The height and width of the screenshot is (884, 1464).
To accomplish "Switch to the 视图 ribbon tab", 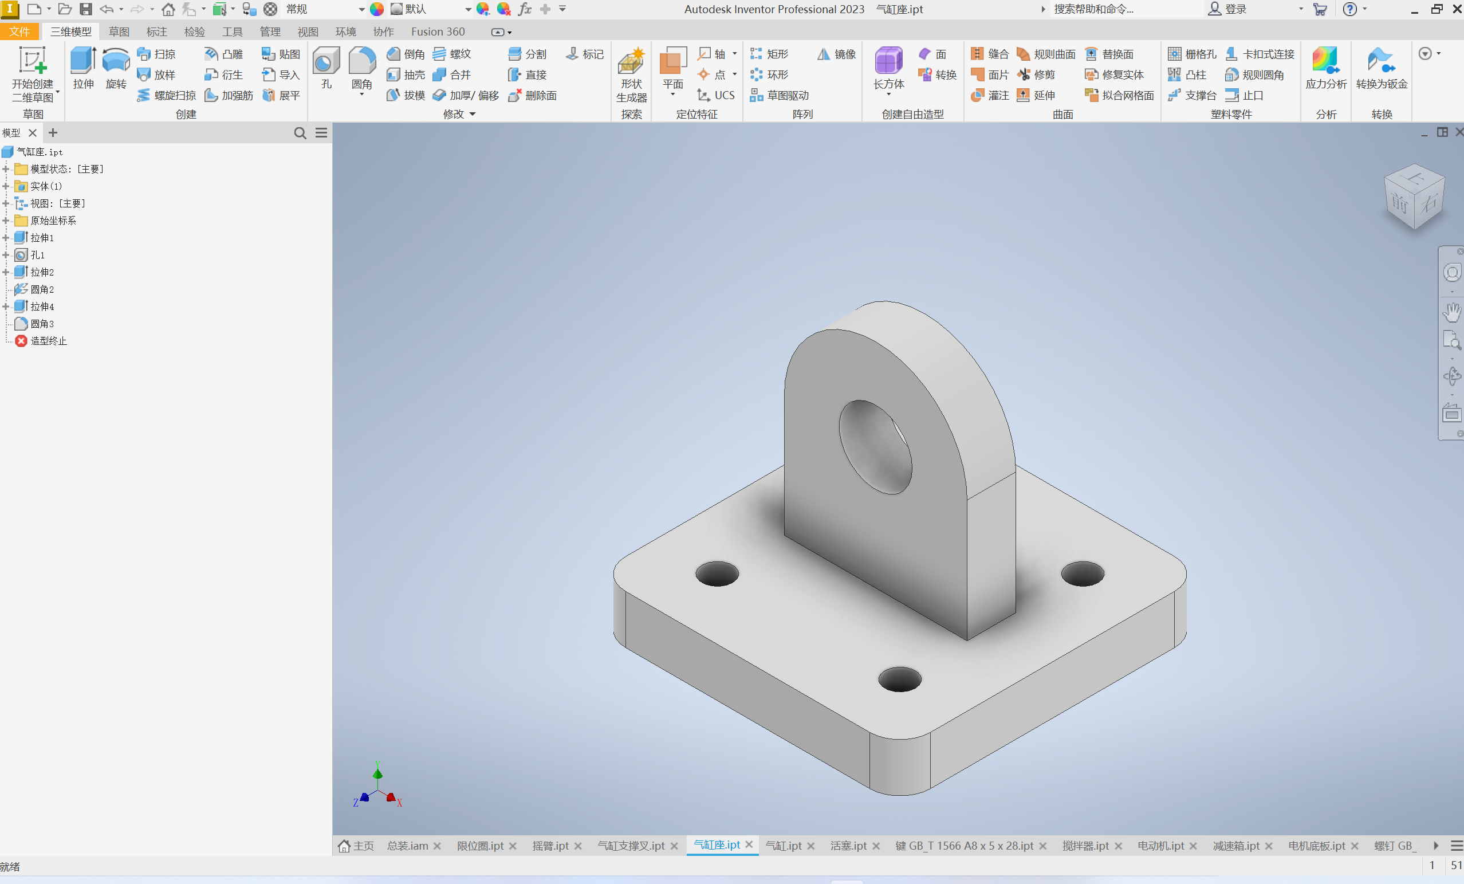I will [308, 32].
